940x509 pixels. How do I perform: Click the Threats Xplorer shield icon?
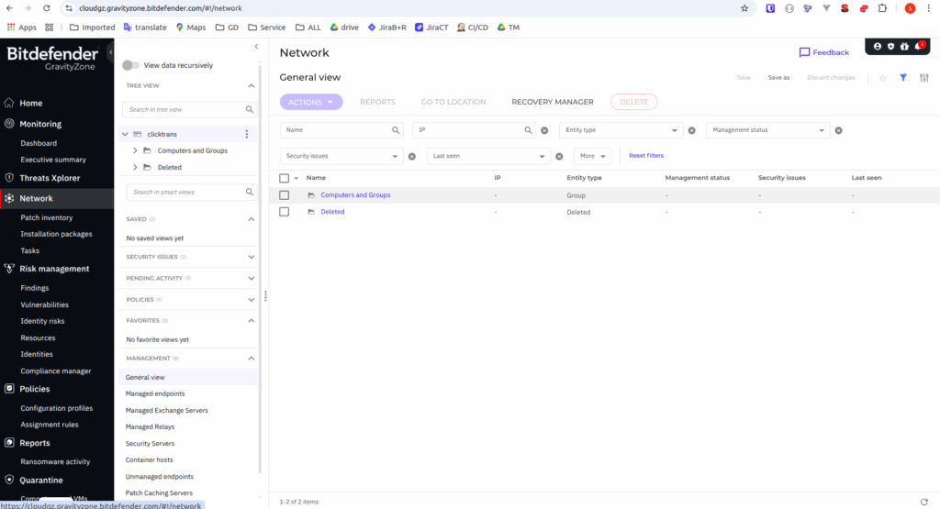[x=9, y=178]
